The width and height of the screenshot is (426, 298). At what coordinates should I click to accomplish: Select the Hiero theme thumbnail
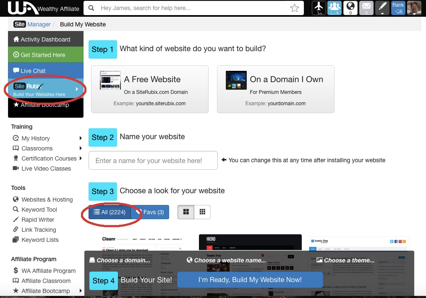[x=250, y=242]
